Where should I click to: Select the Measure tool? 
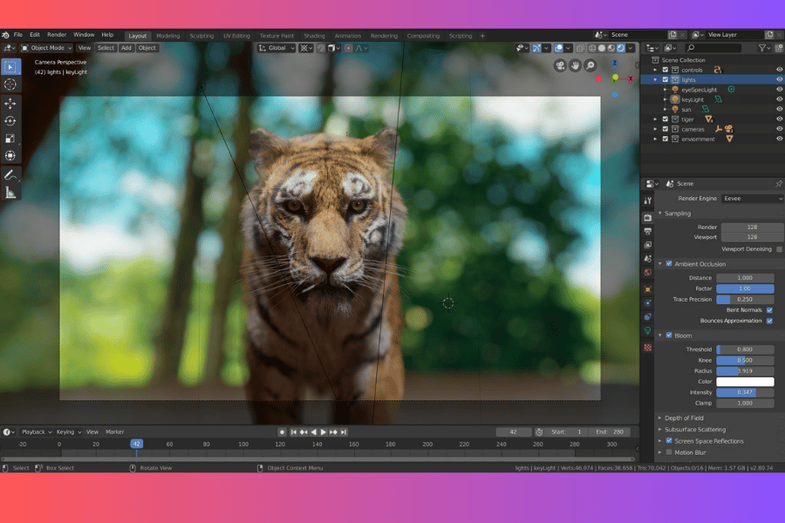(10, 193)
